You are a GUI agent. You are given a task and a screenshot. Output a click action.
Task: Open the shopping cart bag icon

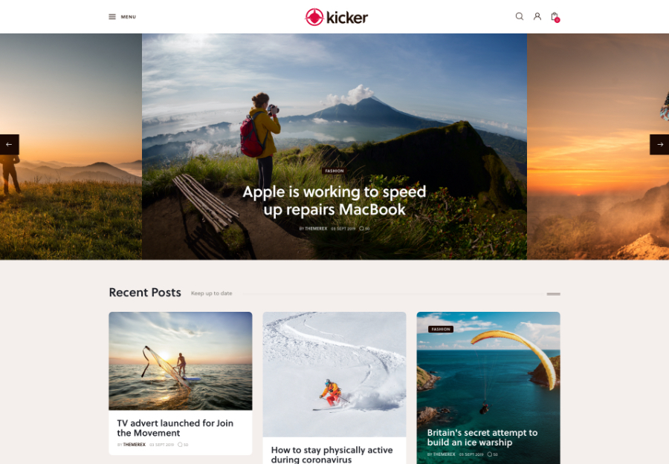555,17
